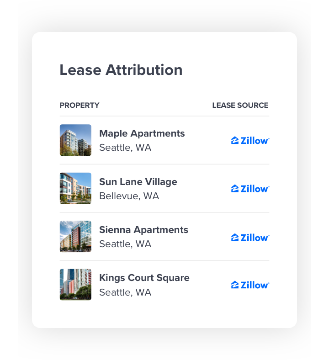
Task: Click Seattle, WA under Kings Court Square
Action: tap(125, 292)
